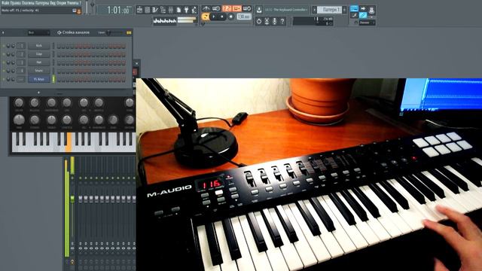Click the microphone one-click recording icon

point(274,21)
